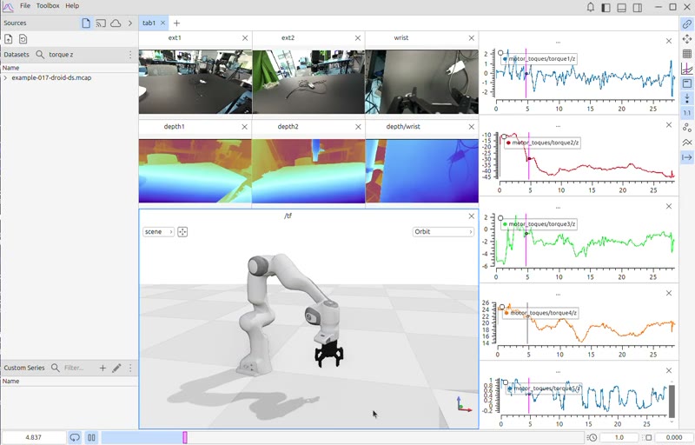The image size is (695, 445).
Task: Add a custom series with plus icon
Action: pos(103,368)
